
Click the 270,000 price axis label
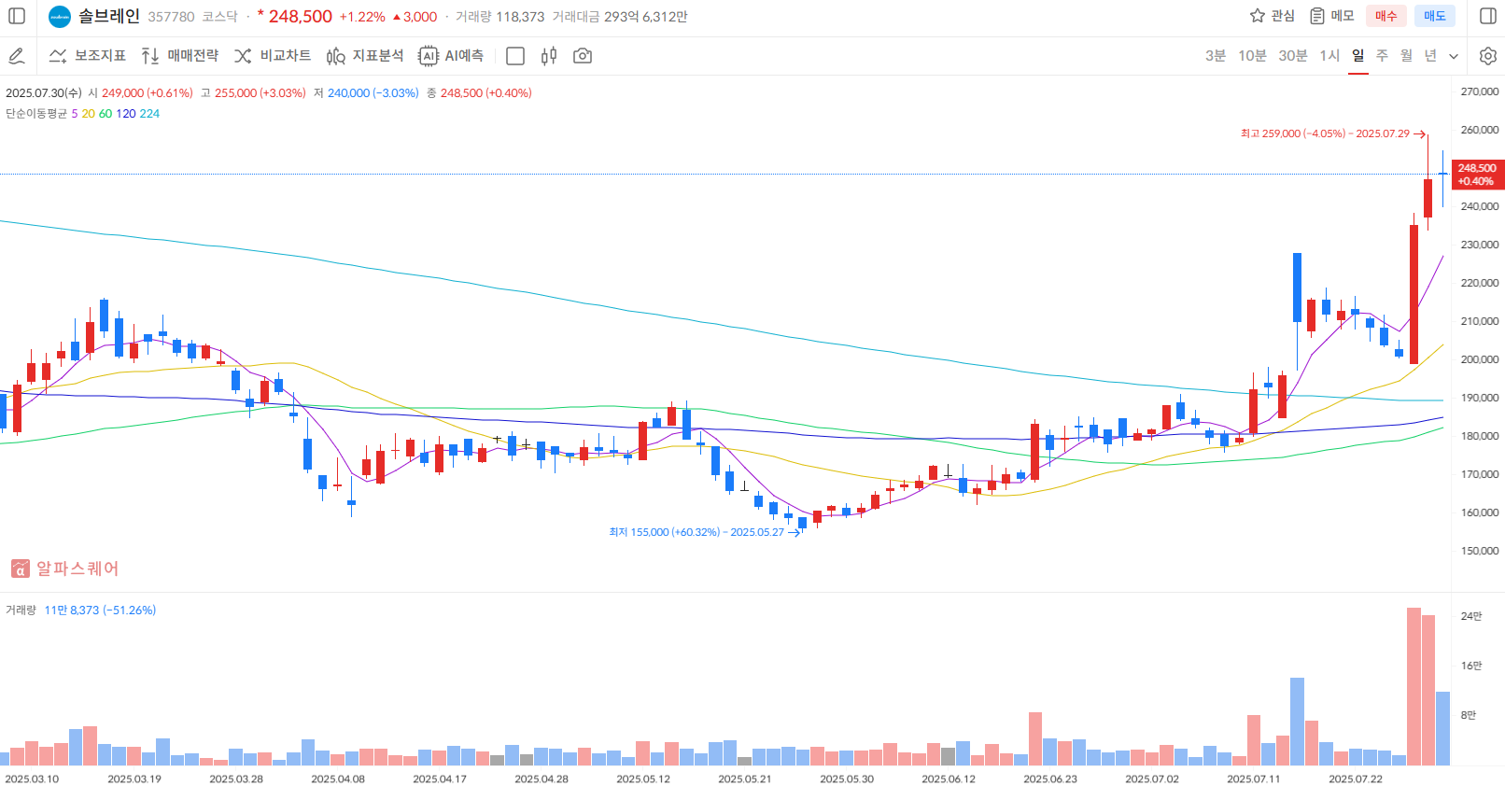pos(1480,91)
